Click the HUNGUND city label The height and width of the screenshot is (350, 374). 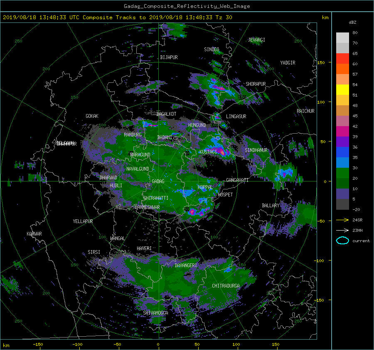pos(197,125)
